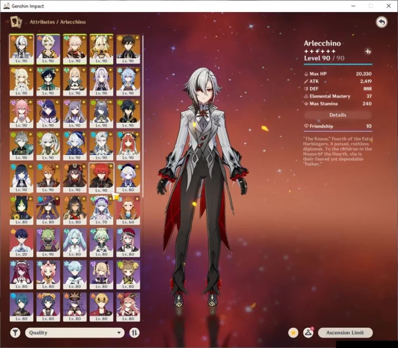Select the Arlecchino portrait in the list
Viewport: 398px width, 348px height.
tap(22, 49)
